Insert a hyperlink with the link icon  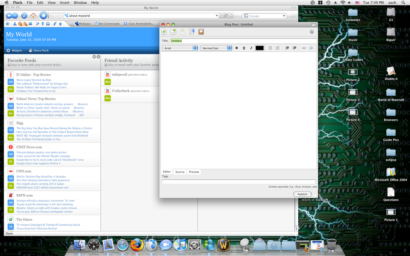[x=303, y=48]
